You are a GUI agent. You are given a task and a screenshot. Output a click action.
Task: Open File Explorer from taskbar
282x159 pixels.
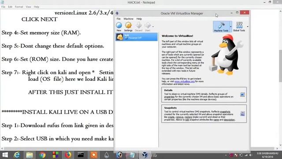click(30, 155)
